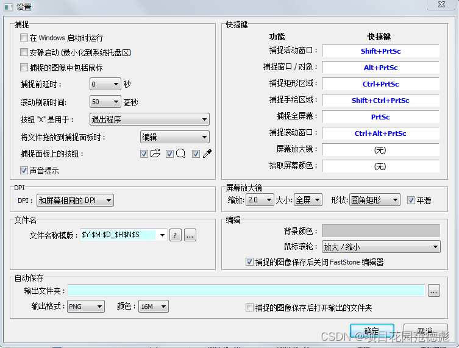Disable 声音提示 checkbox
This screenshot has width=459, height=348.
click(x=24, y=170)
